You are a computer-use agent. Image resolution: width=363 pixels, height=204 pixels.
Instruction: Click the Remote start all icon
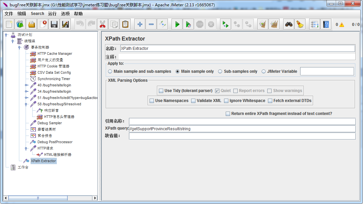pyautogui.click(x=225, y=24)
